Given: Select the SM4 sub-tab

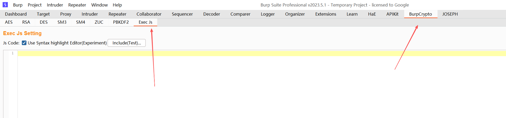Looking at the screenshot, I should click(81, 22).
